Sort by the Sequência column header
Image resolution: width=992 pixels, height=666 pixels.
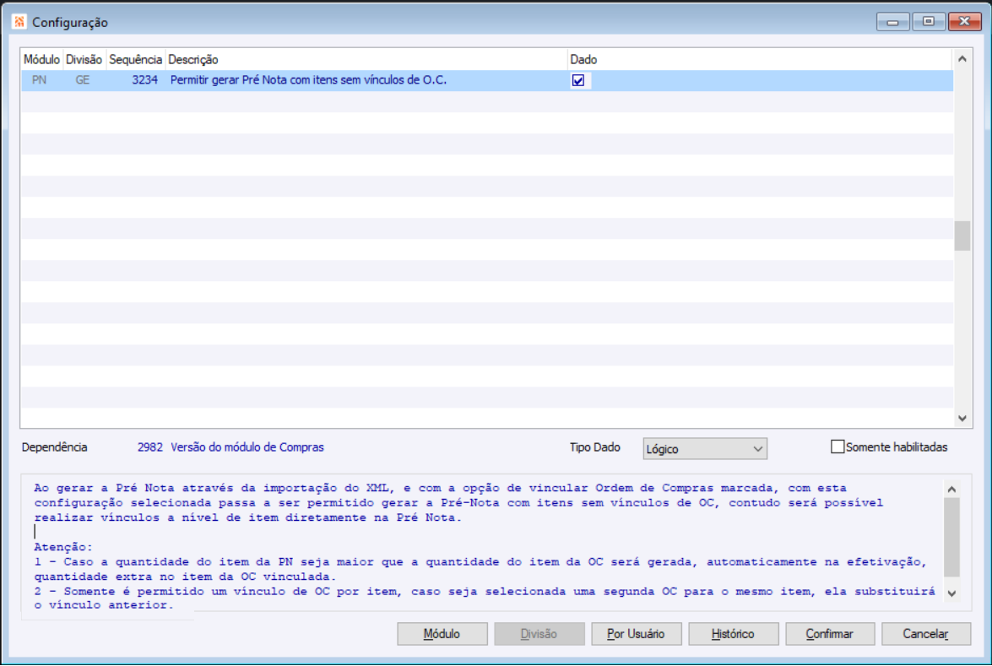[x=135, y=59]
